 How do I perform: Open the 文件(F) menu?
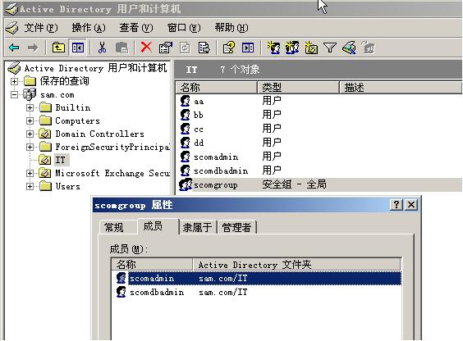(41, 28)
